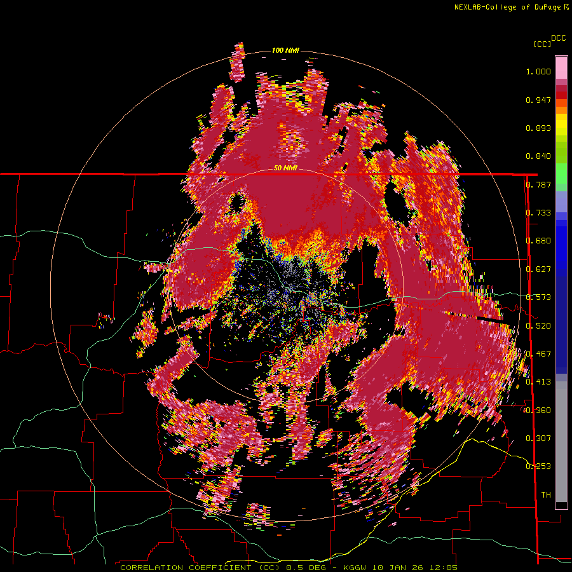Select the 0.413 legend value
This screenshot has width=572, height=572.
click(538, 382)
